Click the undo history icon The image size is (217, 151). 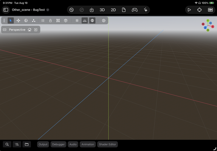click(71, 10)
